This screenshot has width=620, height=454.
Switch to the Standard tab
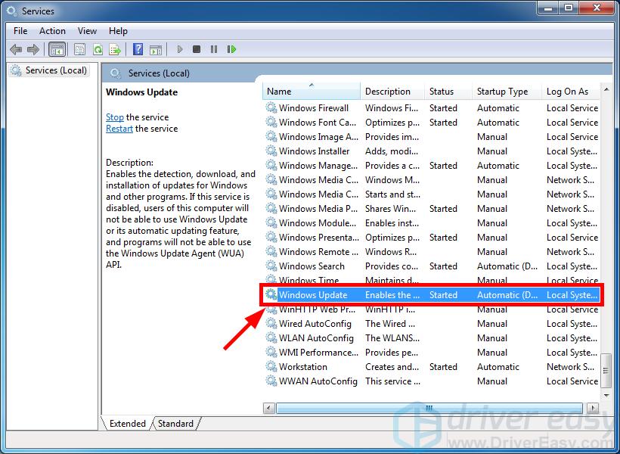coord(175,424)
